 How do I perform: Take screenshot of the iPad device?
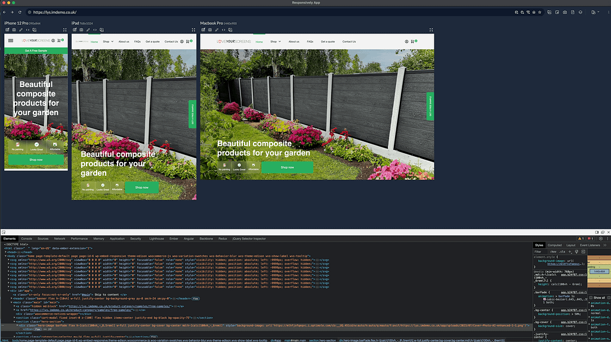81,30
